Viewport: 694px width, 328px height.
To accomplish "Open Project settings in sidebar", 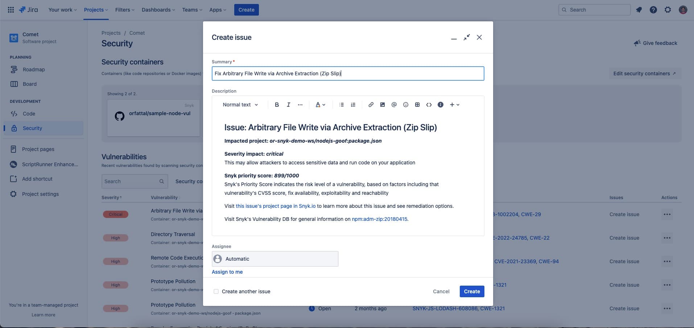I will click(44, 194).
